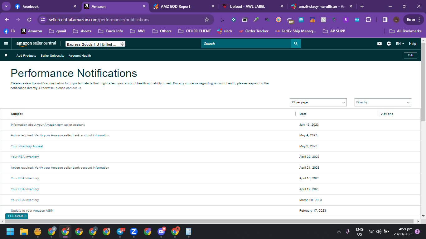
Task: Open the EN language dropdown
Action: coord(400,44)
